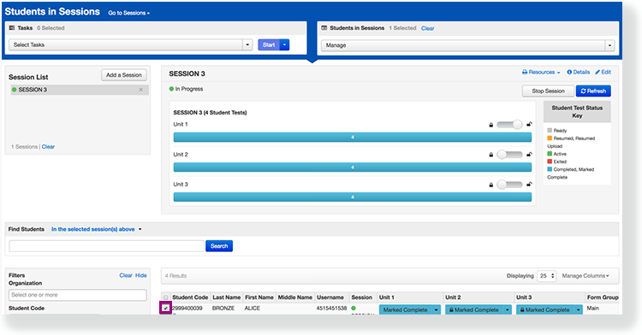Screen dimensions: 642x335
Task: Open the Select Tasks dropdown
Action: click(x=131, y=45)
